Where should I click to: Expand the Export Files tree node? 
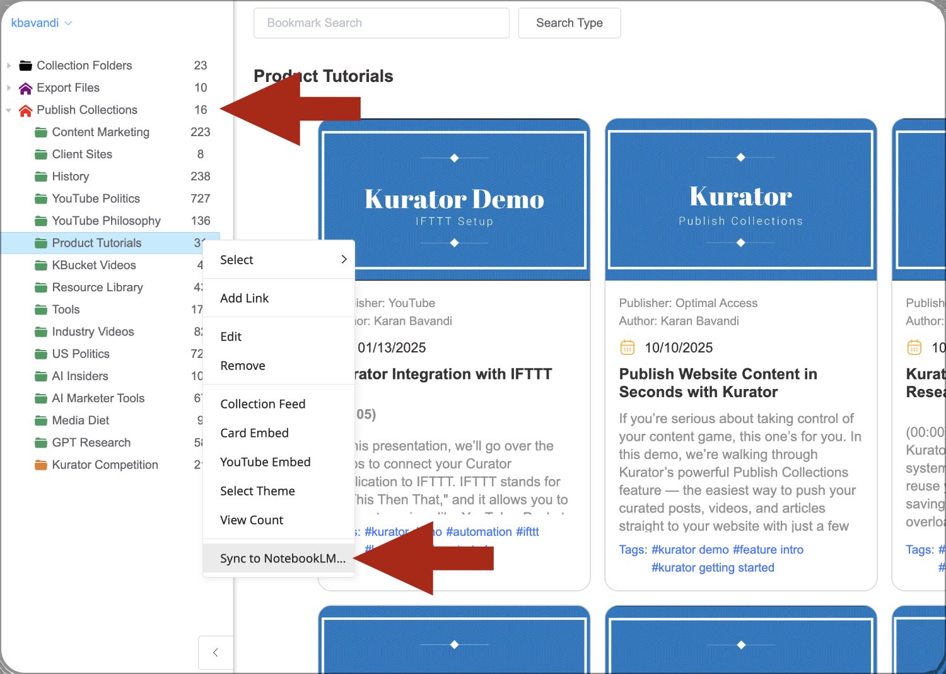coord(9,88)
